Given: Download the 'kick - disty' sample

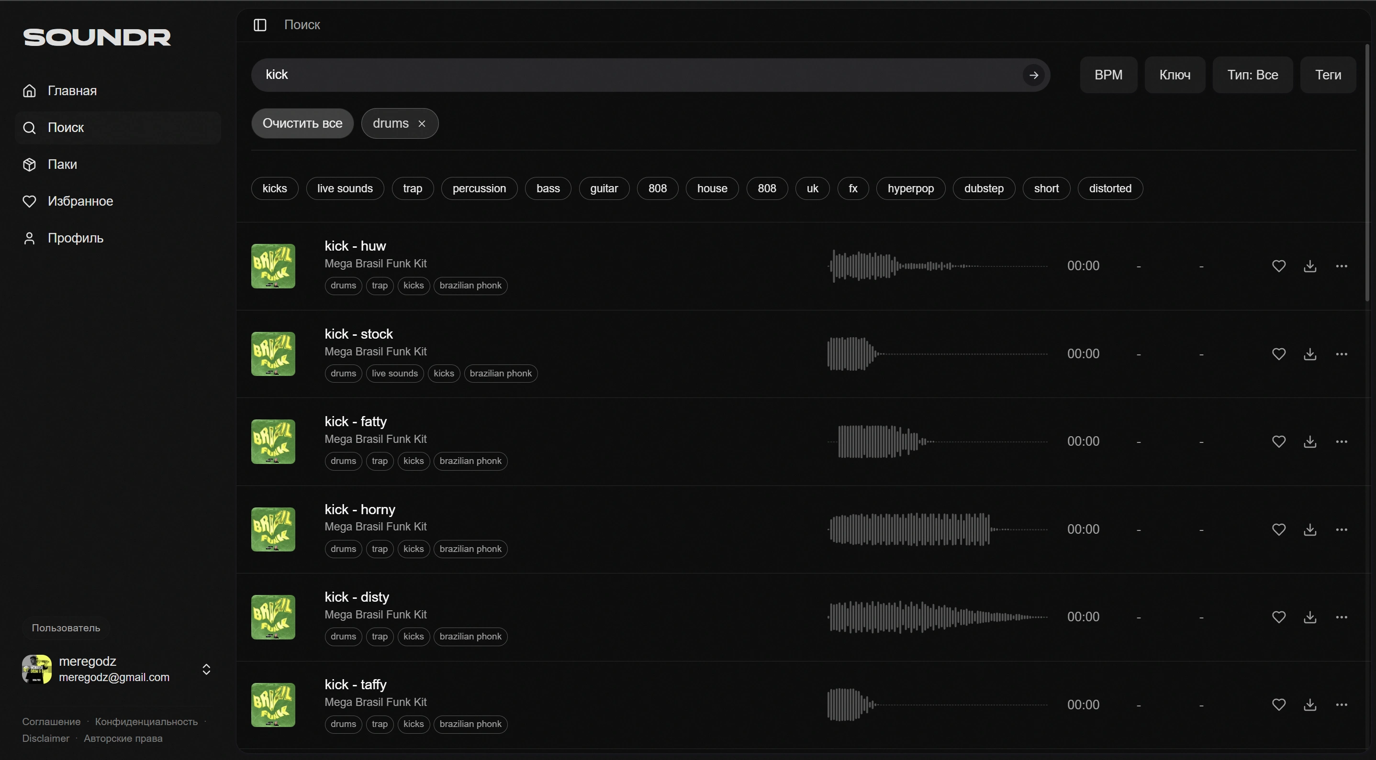Looking at the screenshot, I should coord(1310,617).
